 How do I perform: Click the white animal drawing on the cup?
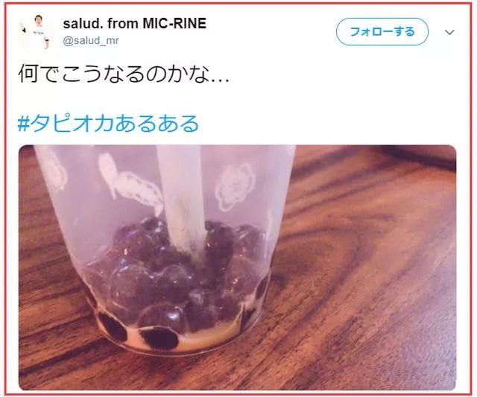coord(130,182)
